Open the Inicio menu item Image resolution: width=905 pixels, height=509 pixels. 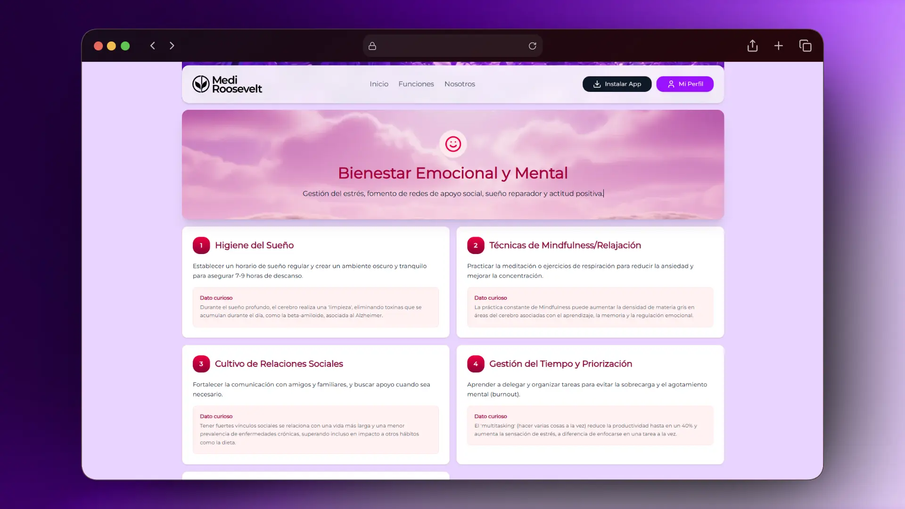pyautogui.click(x=379, y=84)
